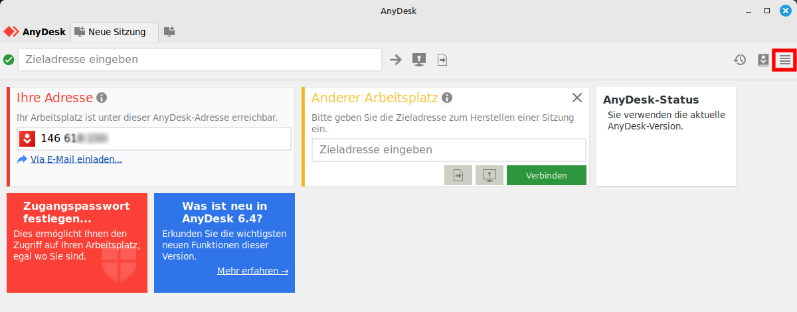Click your AnyDesk address number 146
The height and width of the screenshot is (312, 797).
[50, 139]
